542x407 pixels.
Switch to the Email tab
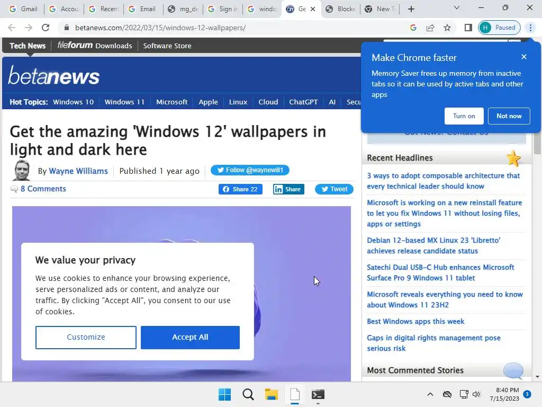click(x=143, y=9)
